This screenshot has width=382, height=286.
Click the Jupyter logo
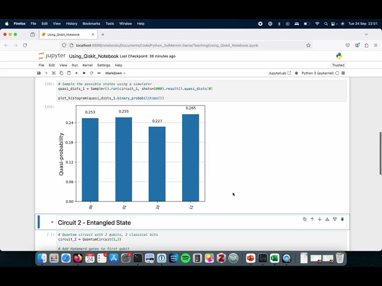52,56
